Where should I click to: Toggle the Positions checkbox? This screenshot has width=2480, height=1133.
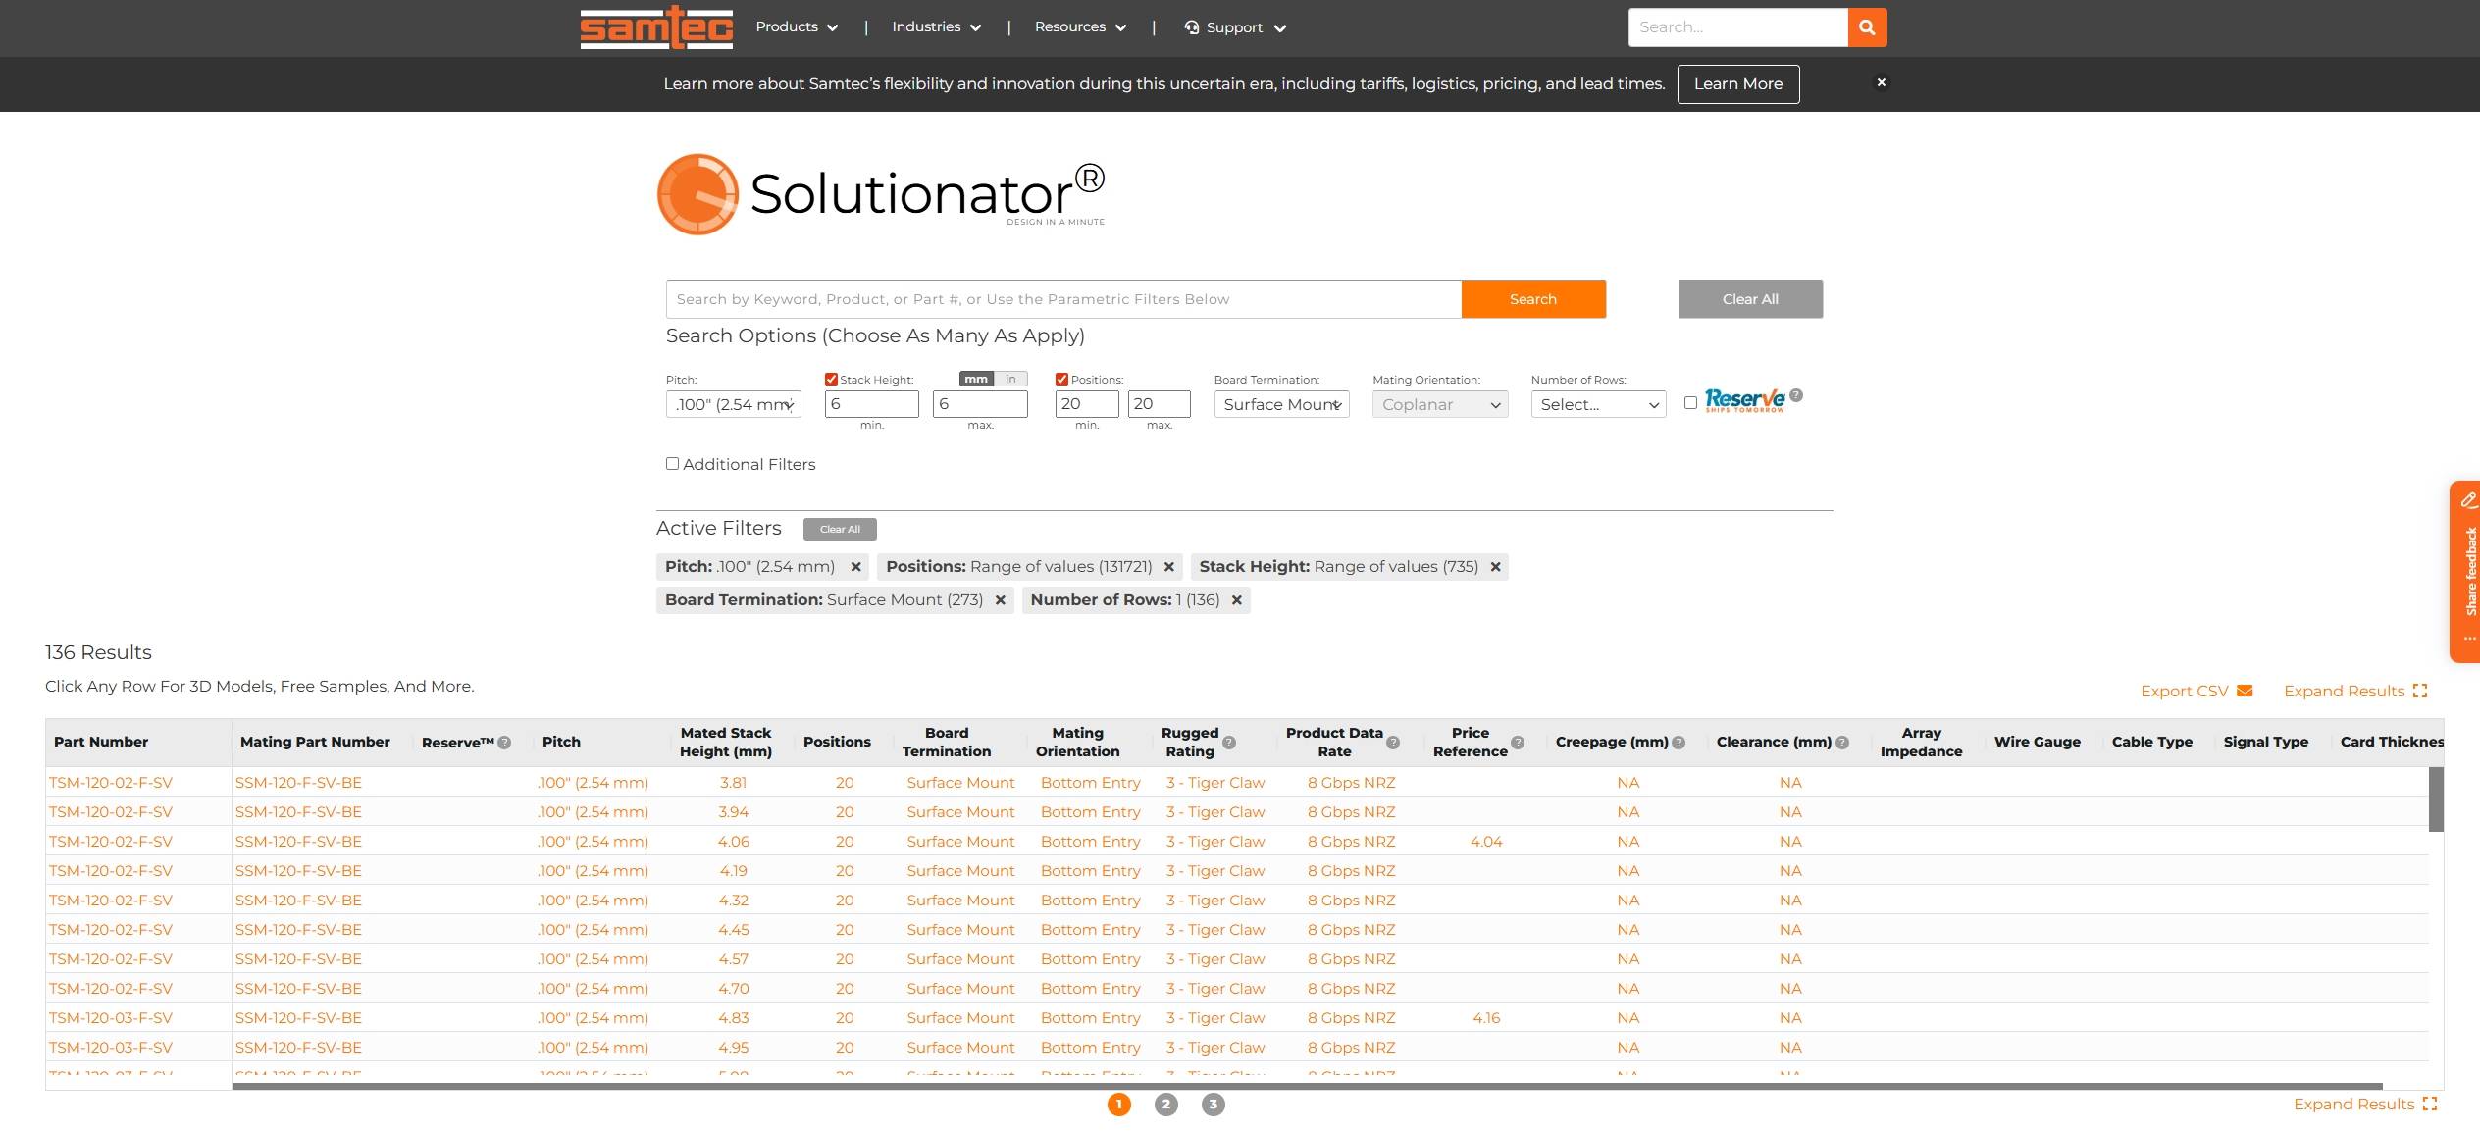click(1061, 380)
